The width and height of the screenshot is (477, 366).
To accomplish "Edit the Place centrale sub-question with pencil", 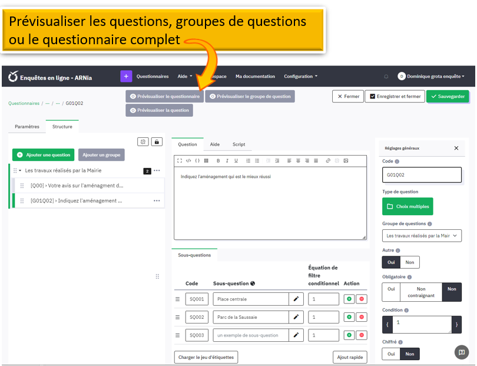I will 296,299.
